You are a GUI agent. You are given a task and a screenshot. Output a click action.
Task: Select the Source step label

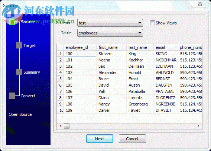[x=28, y=22]
